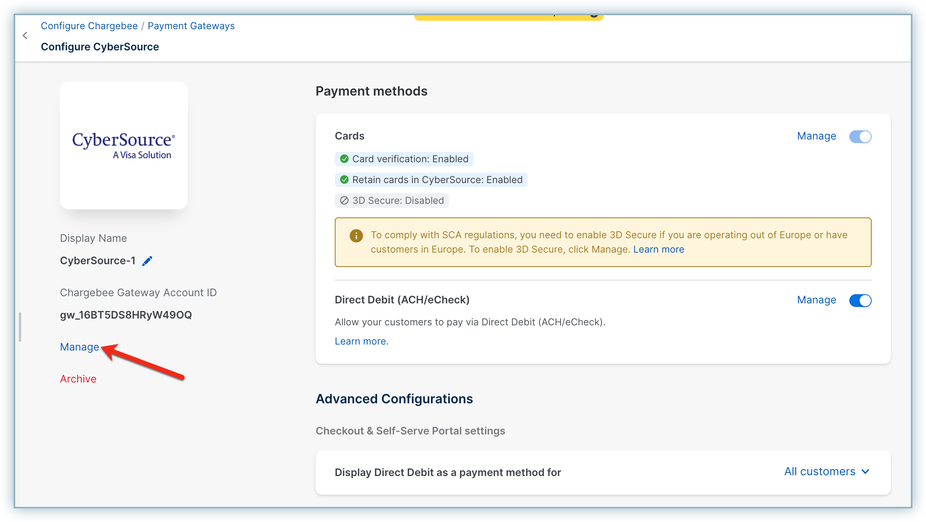Click green check icon for Card verification
Screen dimensions: 926x522
coord(344,159)
